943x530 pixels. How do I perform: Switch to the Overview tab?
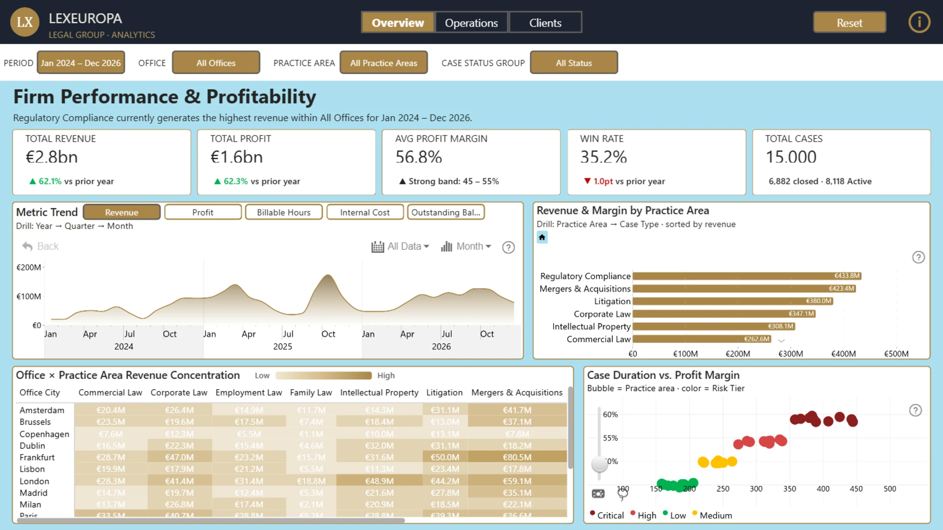click(x=398, y=23)
